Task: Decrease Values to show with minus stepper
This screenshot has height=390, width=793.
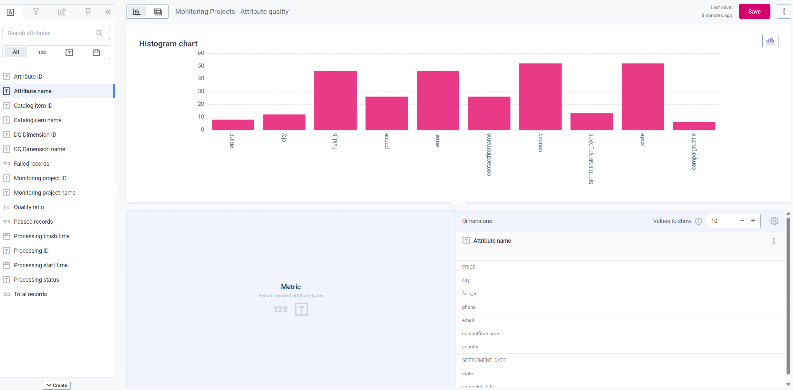Action: [742, 221]
